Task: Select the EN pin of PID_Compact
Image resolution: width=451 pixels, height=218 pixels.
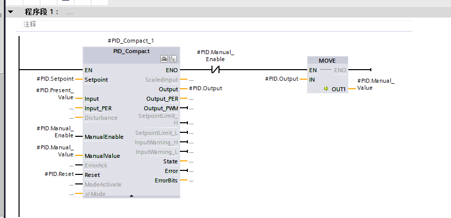Action: coord(89,70)
